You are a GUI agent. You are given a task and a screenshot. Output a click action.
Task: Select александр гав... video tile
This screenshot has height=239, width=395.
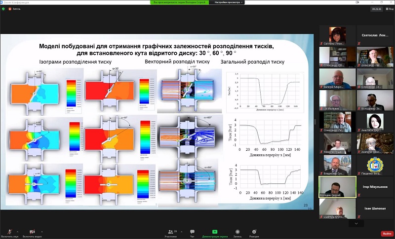(375, 57)
